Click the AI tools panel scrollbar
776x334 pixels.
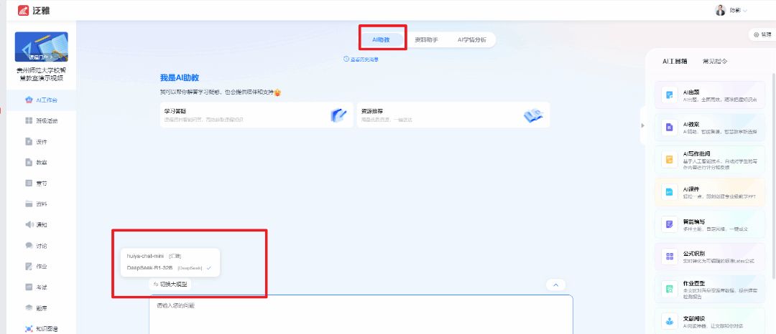tap(774, 175)
